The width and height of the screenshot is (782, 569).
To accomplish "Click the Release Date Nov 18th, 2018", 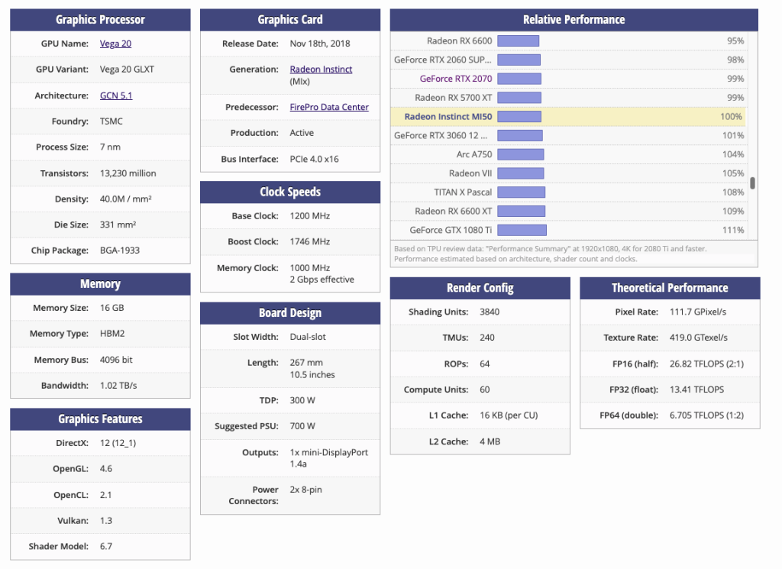I will [320, 44].
